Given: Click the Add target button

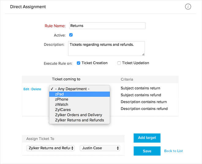Looking at the screenshot, I should [147, 138].
